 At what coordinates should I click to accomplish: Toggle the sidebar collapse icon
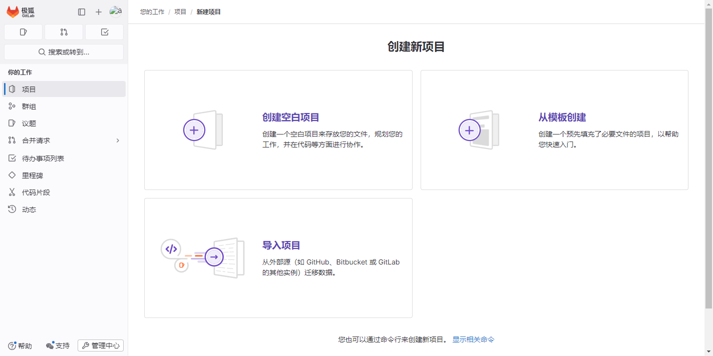82,12
